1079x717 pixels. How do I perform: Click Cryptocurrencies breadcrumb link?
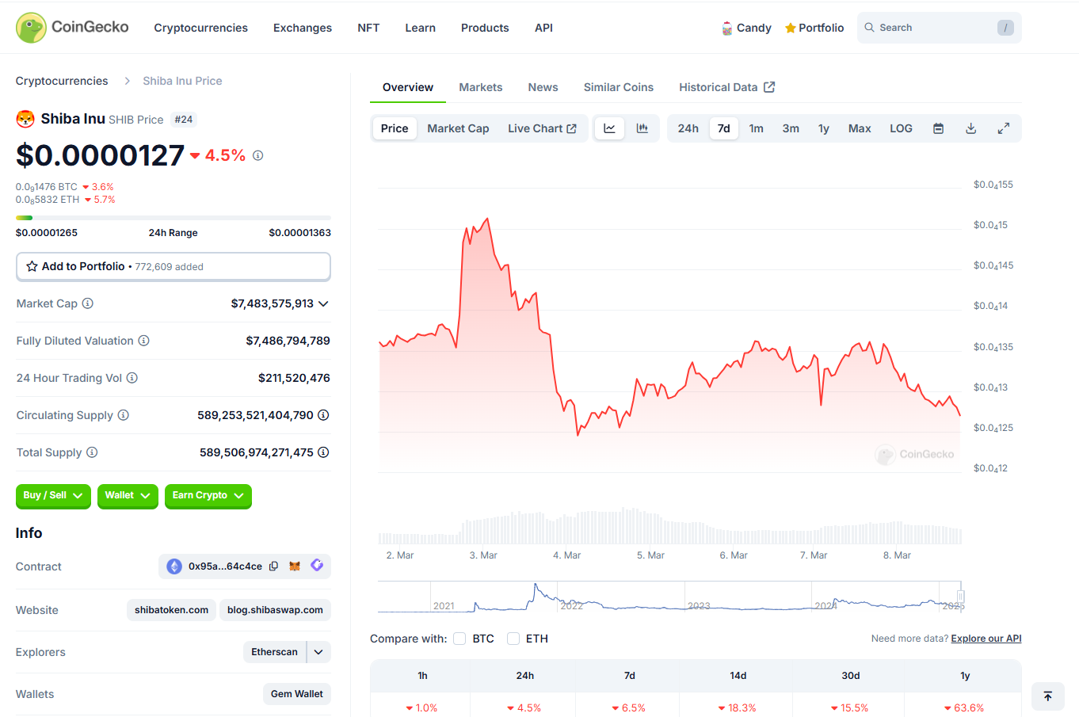point(62,81)
